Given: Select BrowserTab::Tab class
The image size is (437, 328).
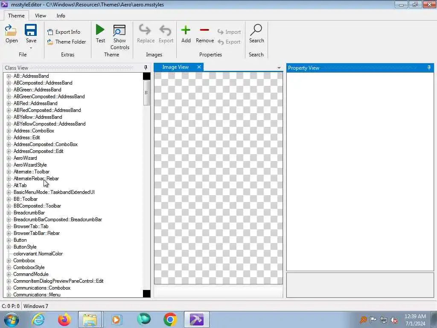Looking at the screenshot, I should (31, 226).
